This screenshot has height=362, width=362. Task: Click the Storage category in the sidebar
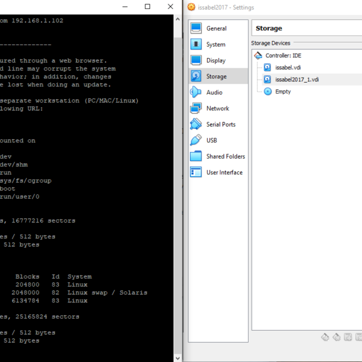(x=216, y=77)
